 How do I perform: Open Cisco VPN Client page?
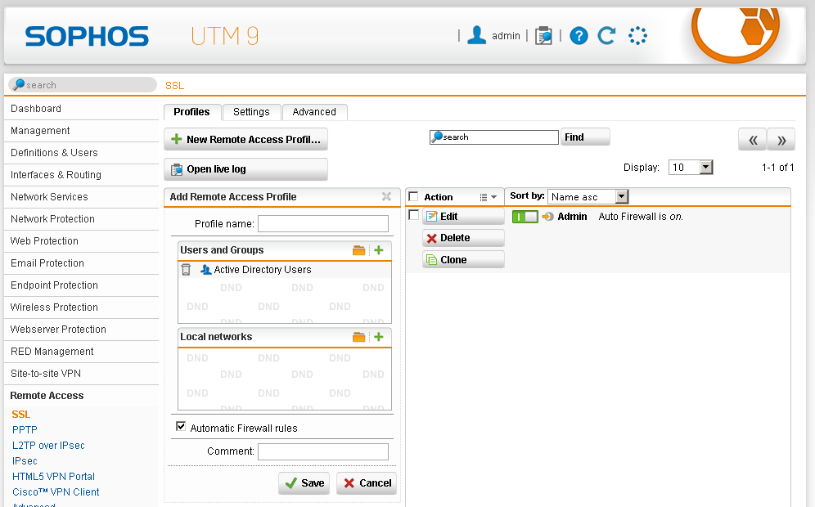(x=56, y=492)
